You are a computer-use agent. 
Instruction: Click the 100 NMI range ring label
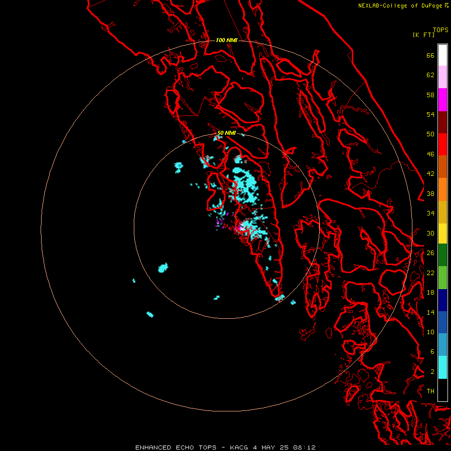pyautogui.click(x=227, y=40)
